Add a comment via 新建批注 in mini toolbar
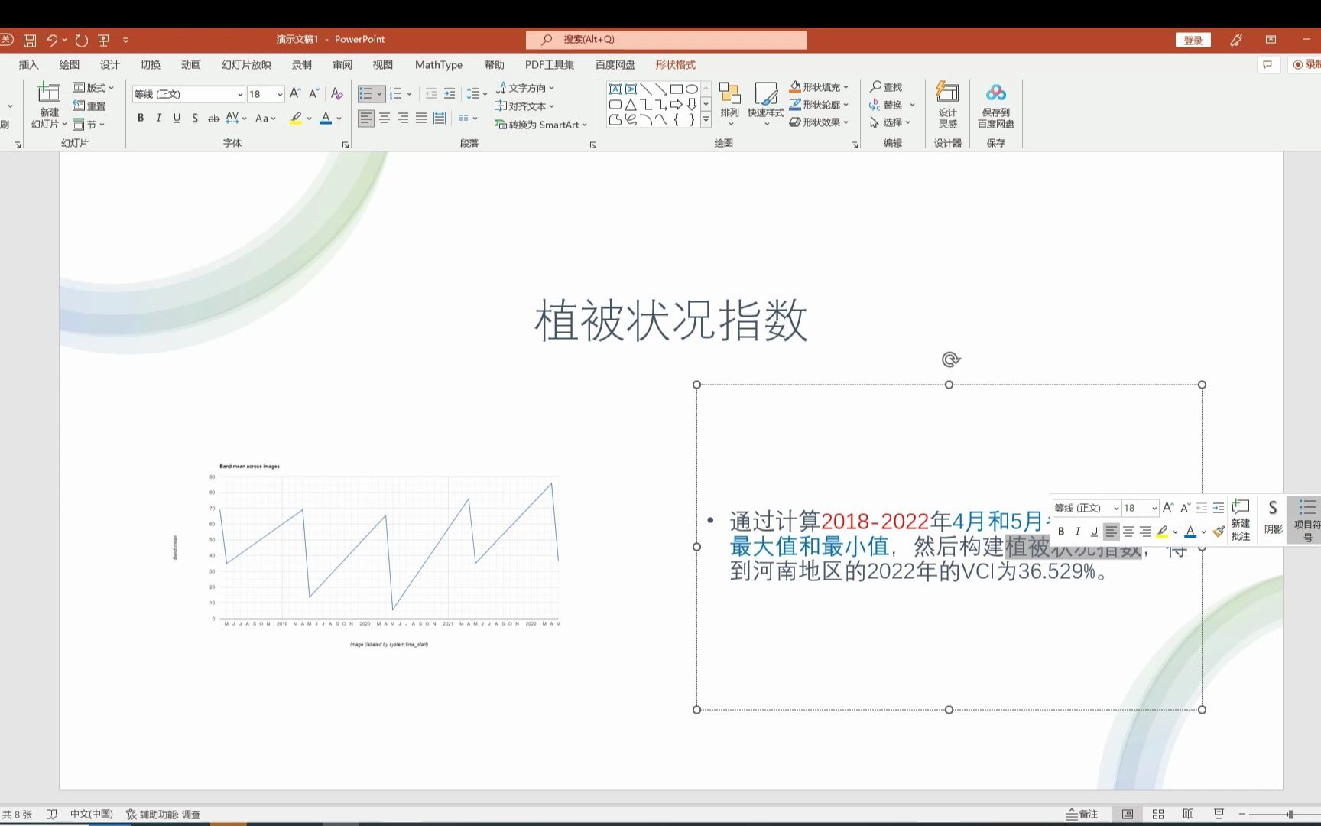Image resolution: width=1321 pixels, height=826 pixels. [1240, 520]
